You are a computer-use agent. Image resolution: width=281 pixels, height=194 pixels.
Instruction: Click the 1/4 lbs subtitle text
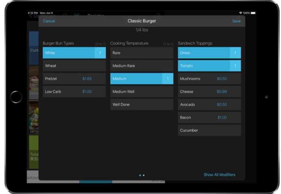tap(142, 30)
